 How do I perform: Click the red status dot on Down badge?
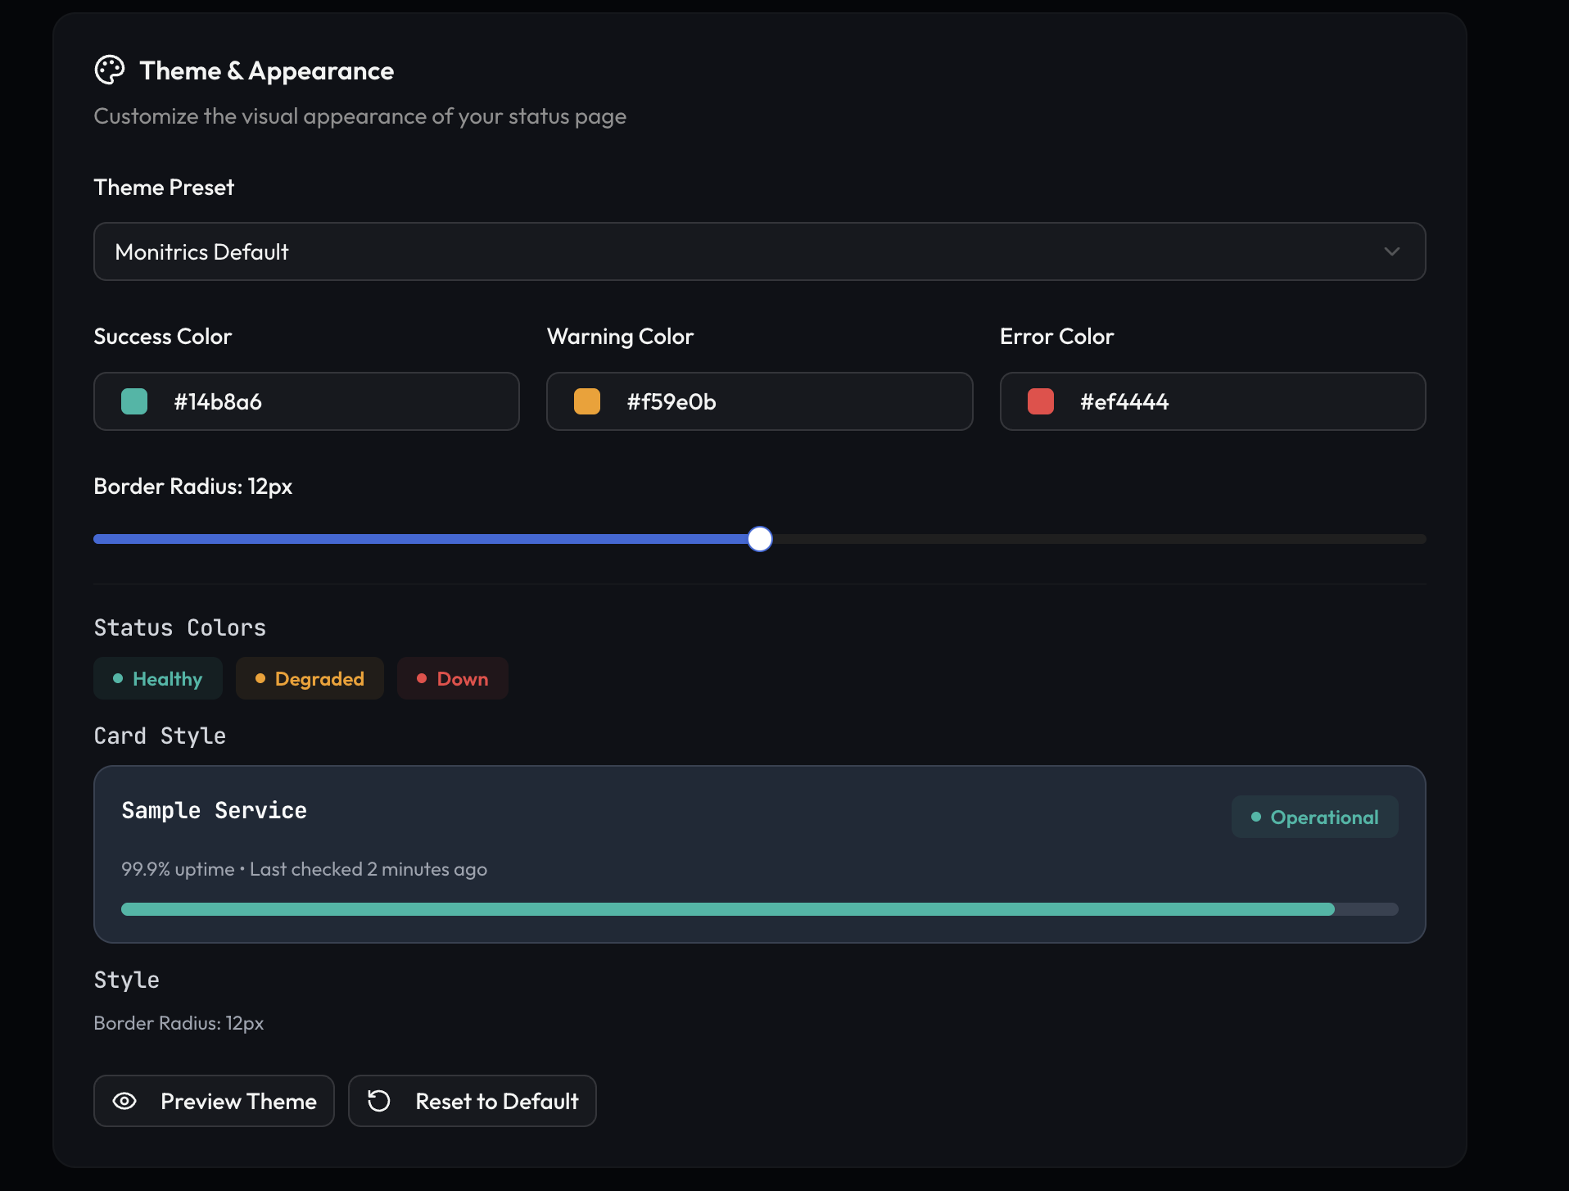pyautogui.click(x=421, y=678)
